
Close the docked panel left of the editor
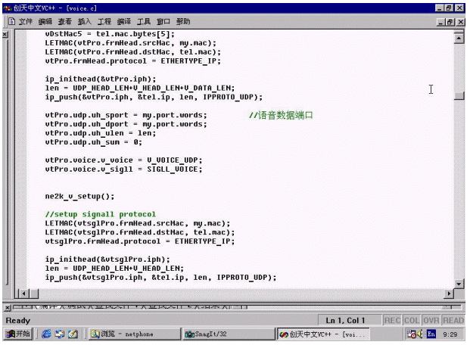pyautogui.click(x=6, y=35)
